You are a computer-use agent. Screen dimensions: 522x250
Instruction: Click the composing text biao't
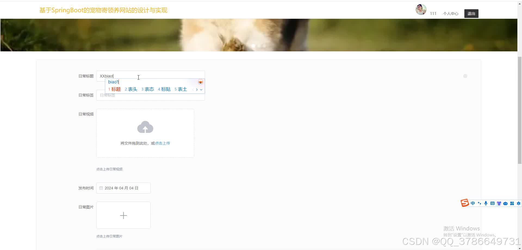tap(113, 82)
